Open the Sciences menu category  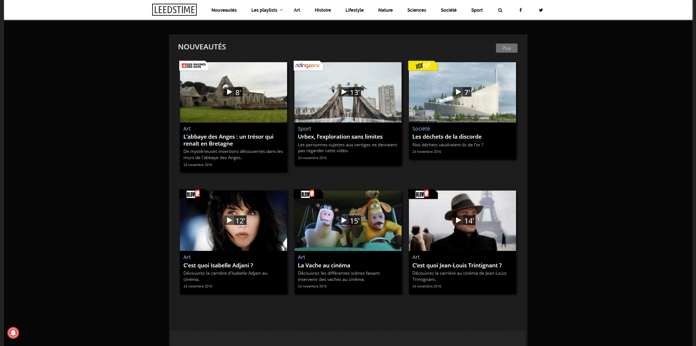tap(417, 10)
